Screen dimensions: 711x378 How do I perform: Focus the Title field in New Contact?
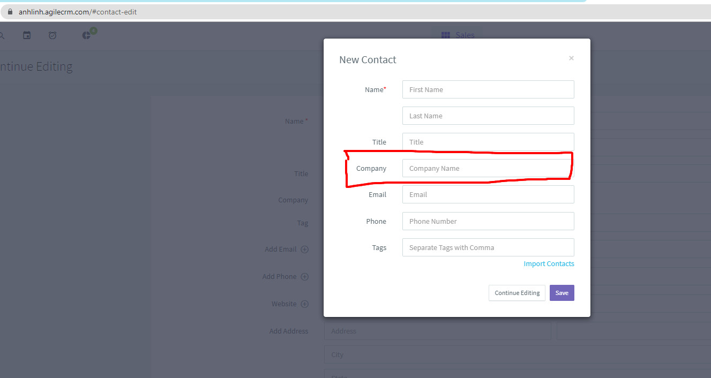[x=488, y=142]
